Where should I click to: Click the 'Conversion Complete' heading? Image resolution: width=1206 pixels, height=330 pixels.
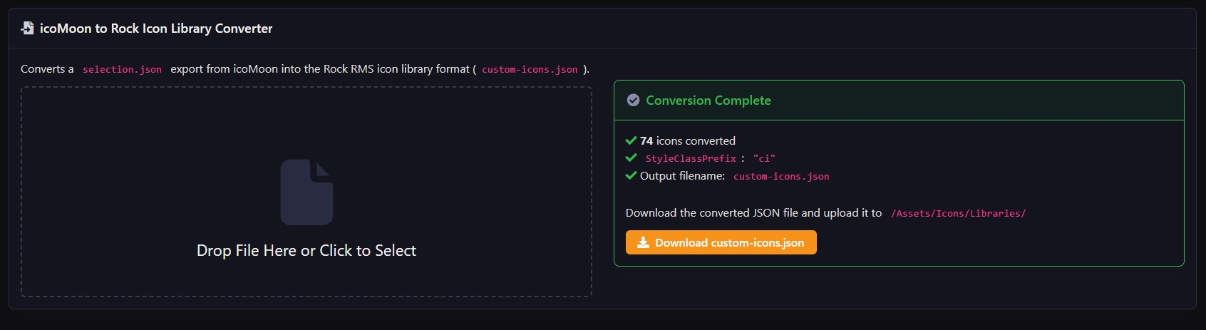point(708,100)
